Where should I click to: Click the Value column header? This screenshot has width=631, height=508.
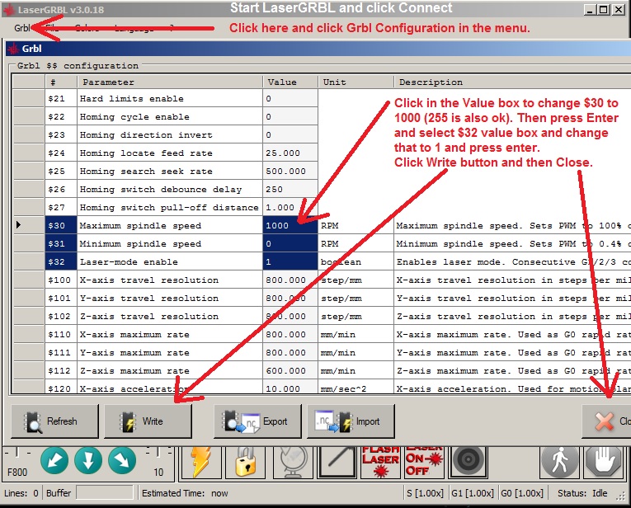(x=290, y=82)
